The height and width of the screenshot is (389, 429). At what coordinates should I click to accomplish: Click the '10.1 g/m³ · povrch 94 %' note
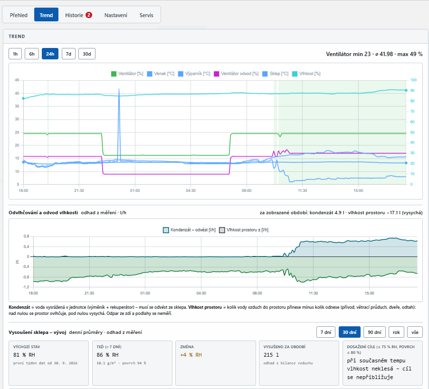coord(121,363)
